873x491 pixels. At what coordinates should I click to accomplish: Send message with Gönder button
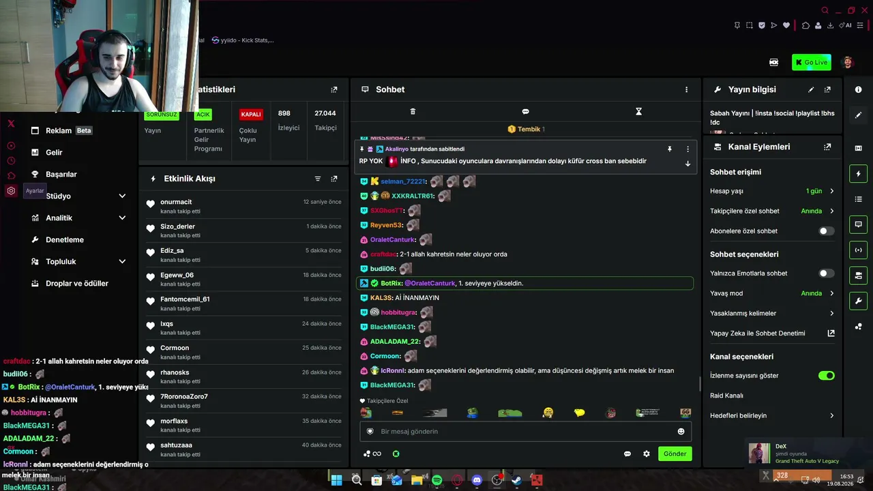[x=675, y=453]
